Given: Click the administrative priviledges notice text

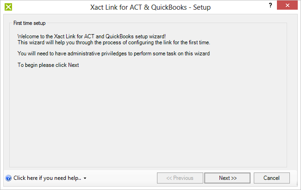Looking at the screenshot, I should 113,53.
